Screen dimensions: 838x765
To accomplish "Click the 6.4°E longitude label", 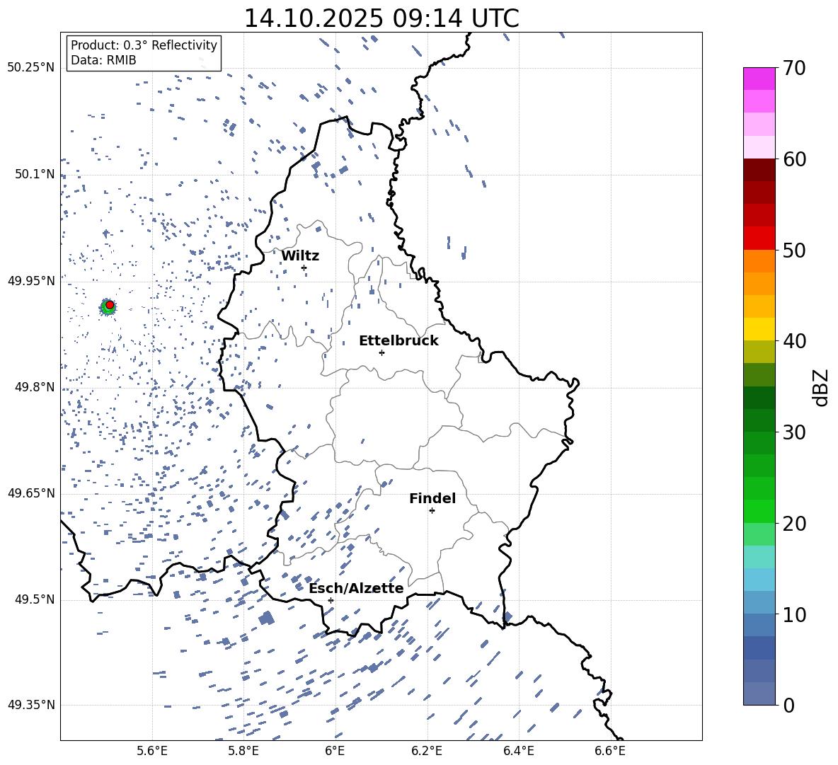I will click(518, 751).
